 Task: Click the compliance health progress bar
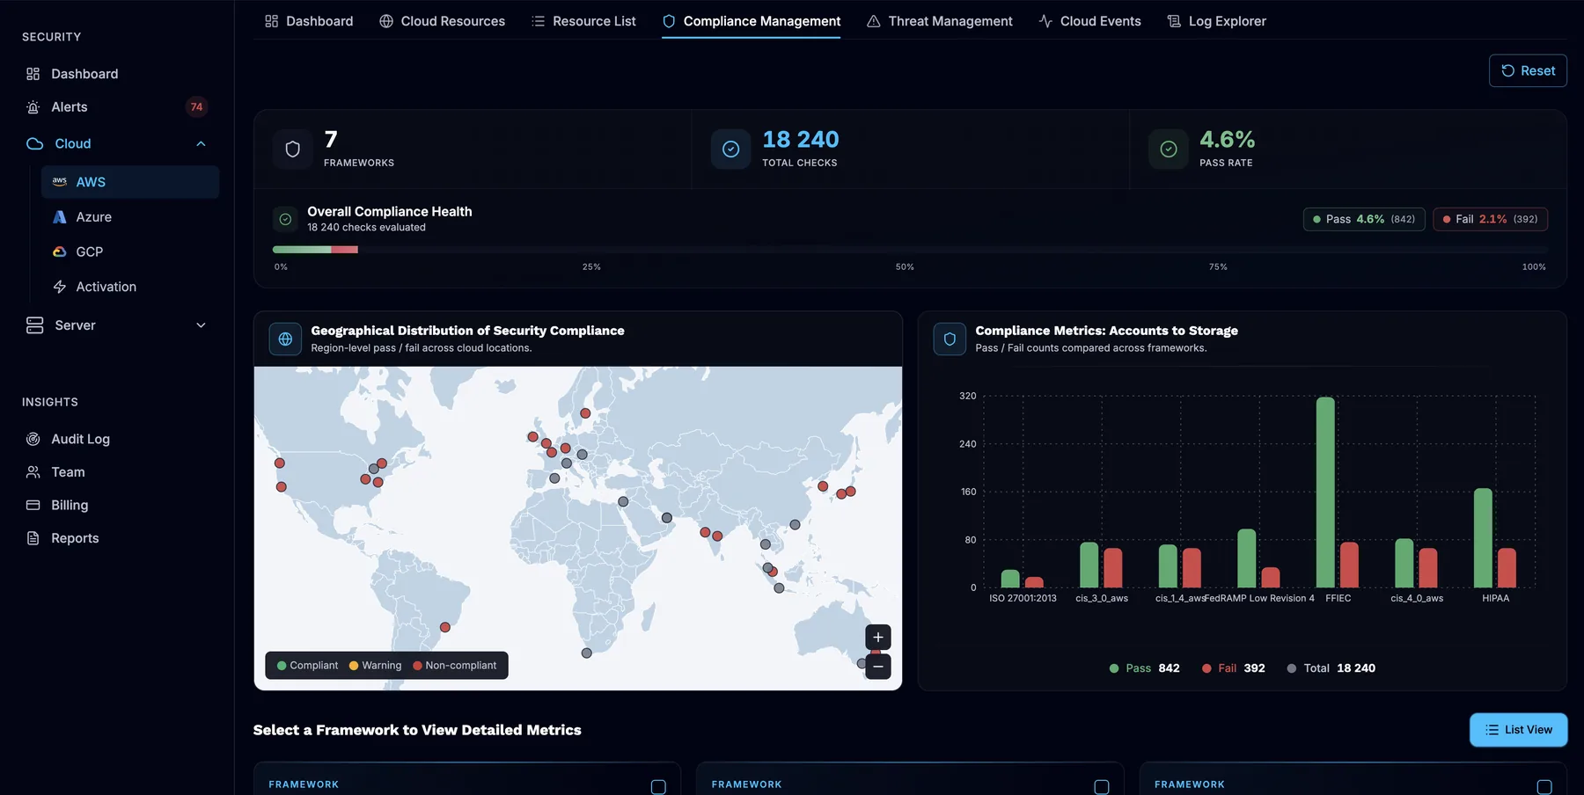909,250
